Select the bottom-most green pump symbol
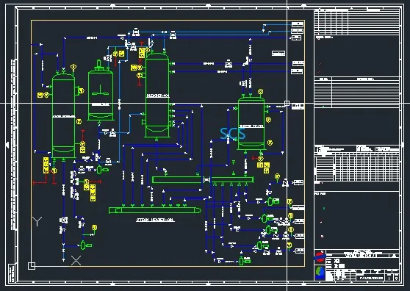 (245, 261)
